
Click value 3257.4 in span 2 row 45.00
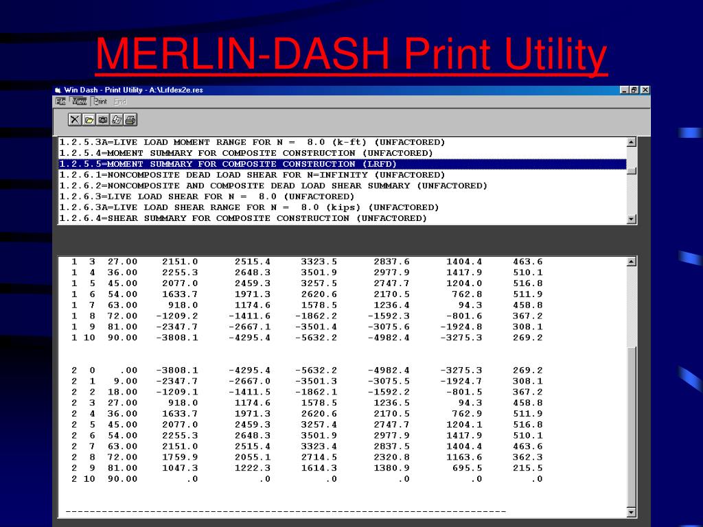coord(319,425)
